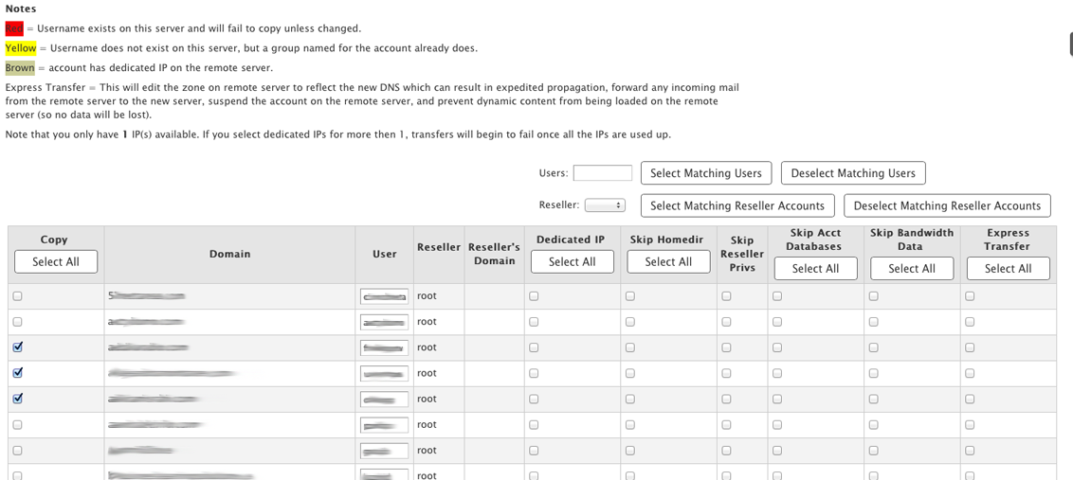Select All in Dedicated IP column
Viewport: 1073px width, 480px height.
tap(572, 261)
